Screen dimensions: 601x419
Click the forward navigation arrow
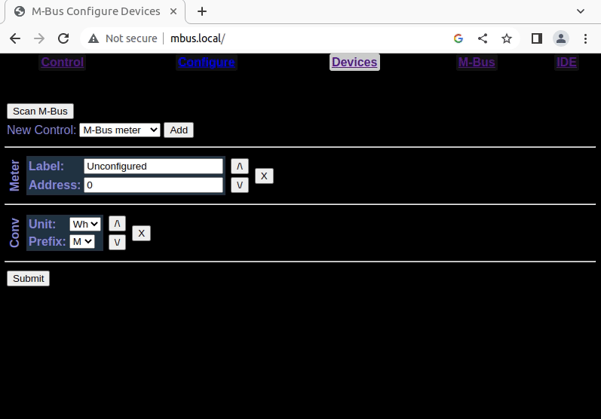tap(39, 38)
